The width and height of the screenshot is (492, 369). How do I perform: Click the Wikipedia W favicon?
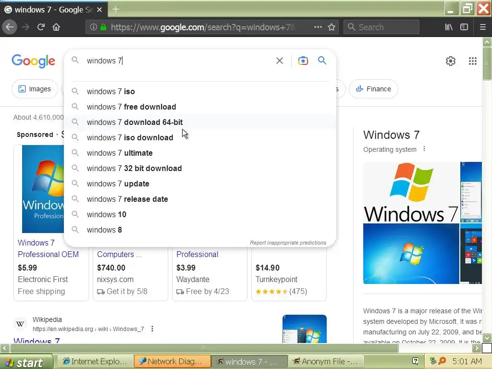pyautogui.click(x=20, y=324)
